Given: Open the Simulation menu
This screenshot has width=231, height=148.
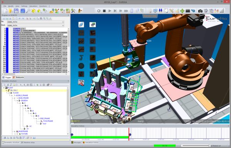Looking at the screenshot, I should (x=33, y=6).
